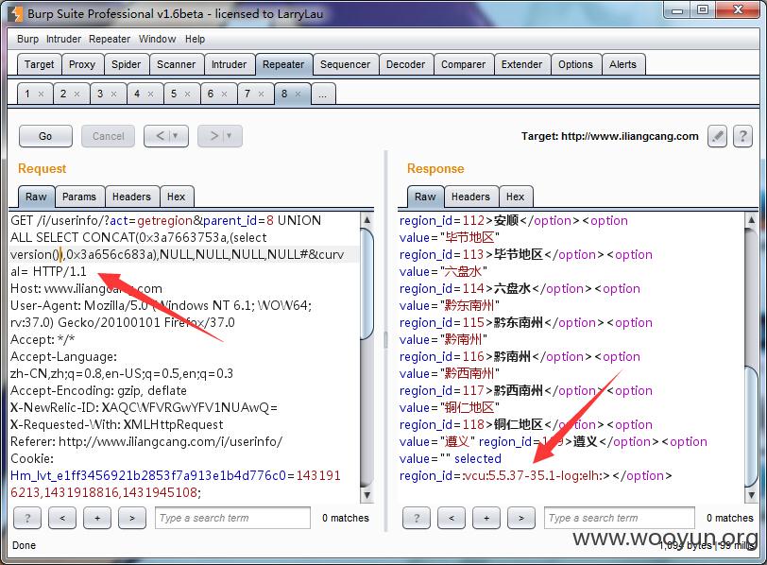The height and width of the screenshot is (565, 767).
Task: Open the Repeater menu
Action: coord(110,39)
